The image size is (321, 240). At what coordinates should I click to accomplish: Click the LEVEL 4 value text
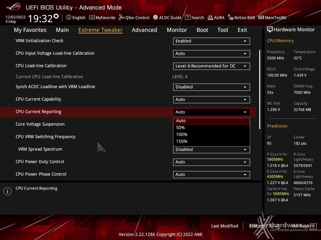coord(180,77)
